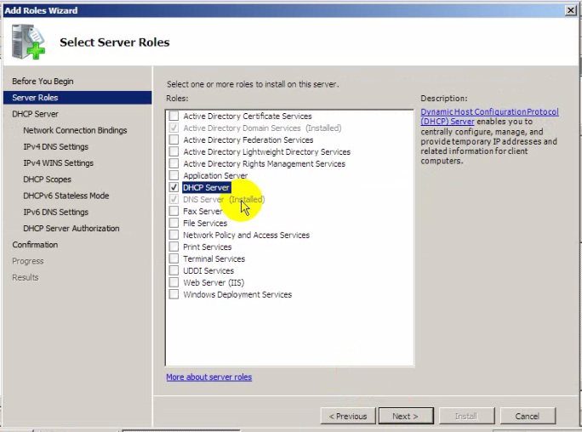Tick the Application Server checkbox

tap(174, 175)
